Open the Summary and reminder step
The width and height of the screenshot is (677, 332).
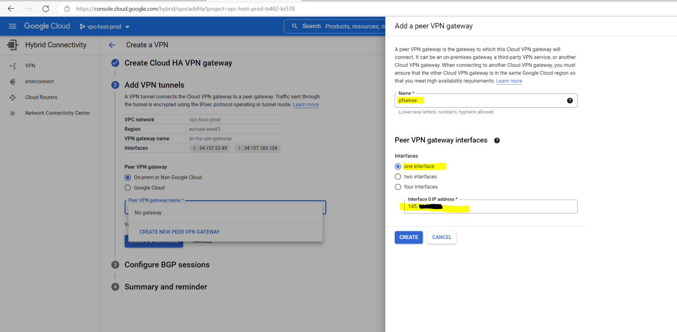tap(165, 287)
